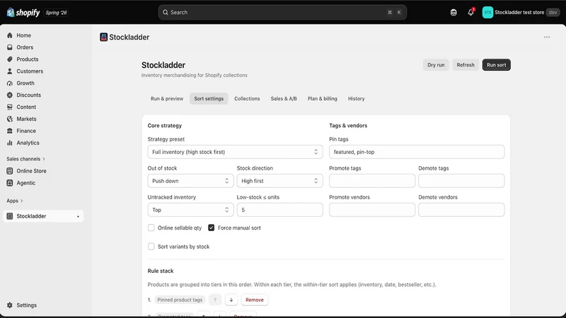Select Stockladder app in sidebar
Image resolution: width=566 pixels, height=318 pixels.
click(x=43, y=216)
